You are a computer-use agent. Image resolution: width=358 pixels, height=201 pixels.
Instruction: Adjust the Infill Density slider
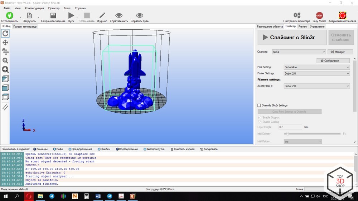tap(287, 134)
